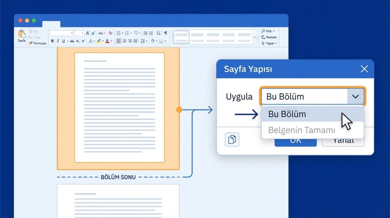Apply the red font color A
This screenshot has width=390, height=218.
pos(107,41)
